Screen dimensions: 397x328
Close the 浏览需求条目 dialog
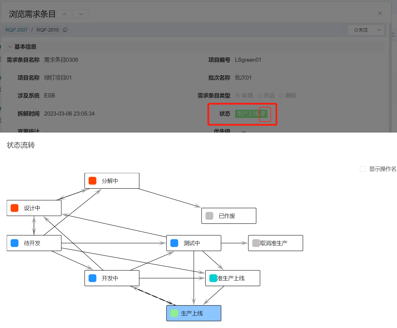[380, 13]
